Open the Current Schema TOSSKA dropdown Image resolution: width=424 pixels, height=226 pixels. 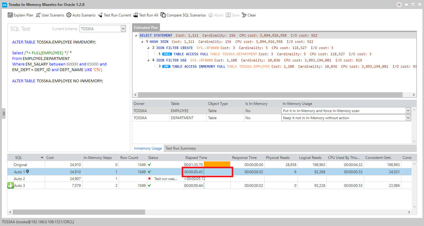coord(123,29)
